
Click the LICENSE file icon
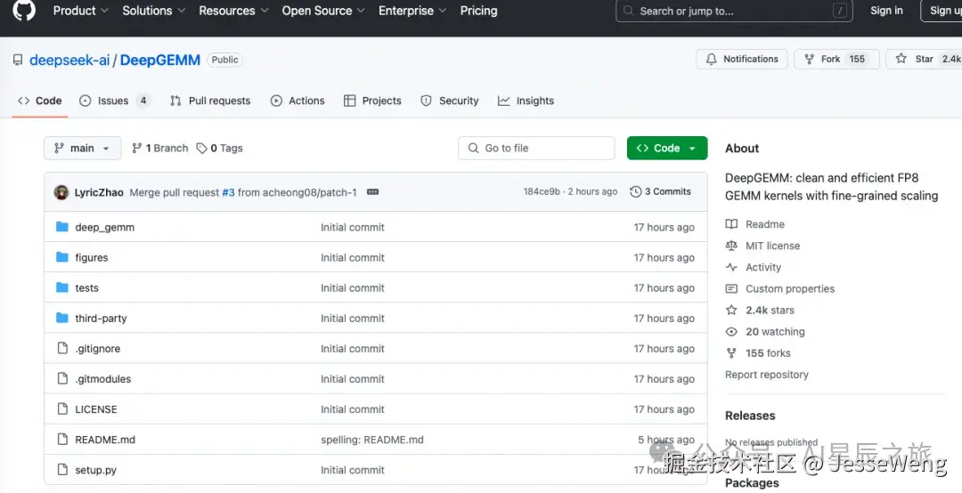click(62, 409)
